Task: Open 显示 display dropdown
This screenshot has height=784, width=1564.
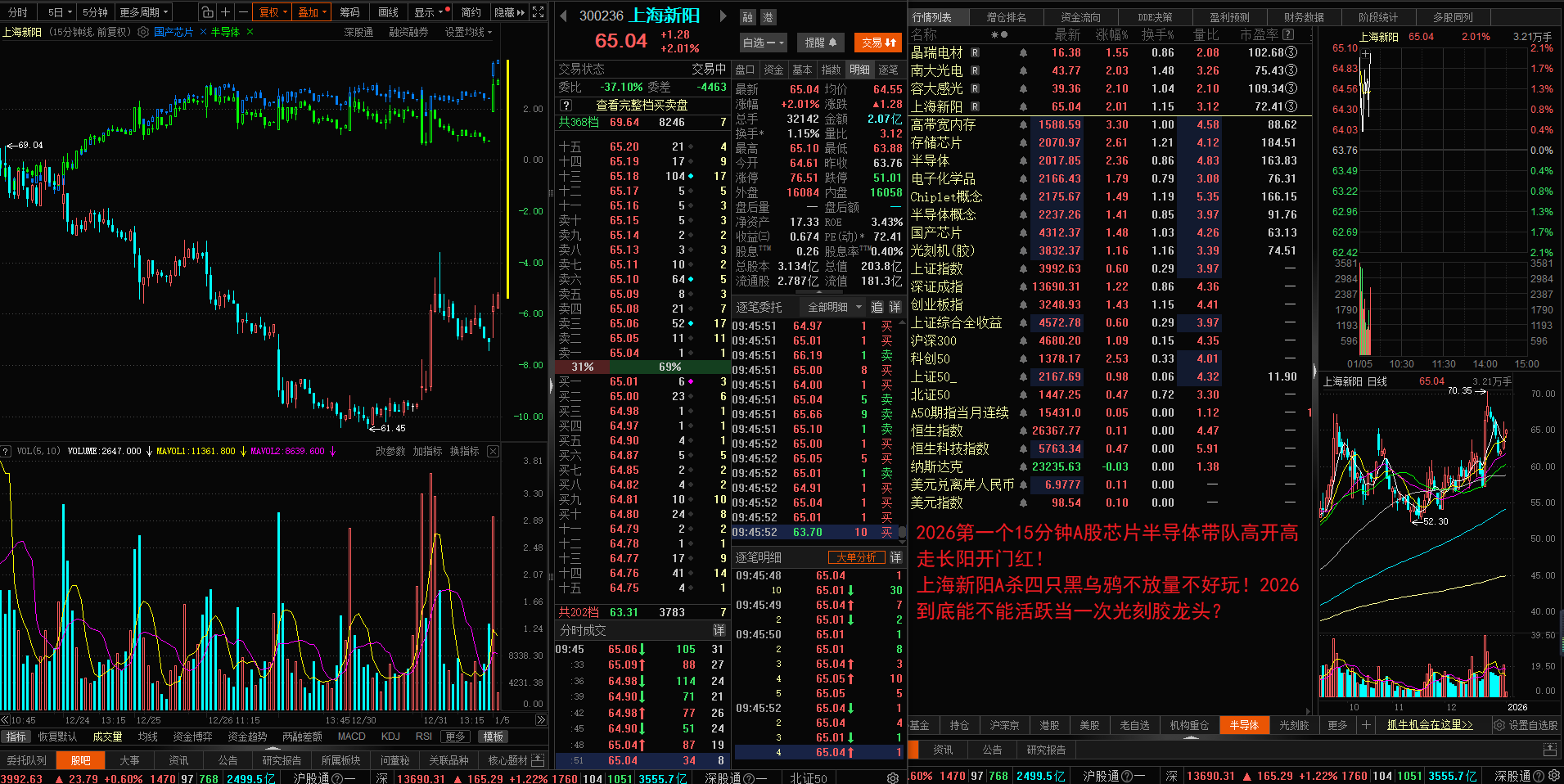Action: coord(429,12)
